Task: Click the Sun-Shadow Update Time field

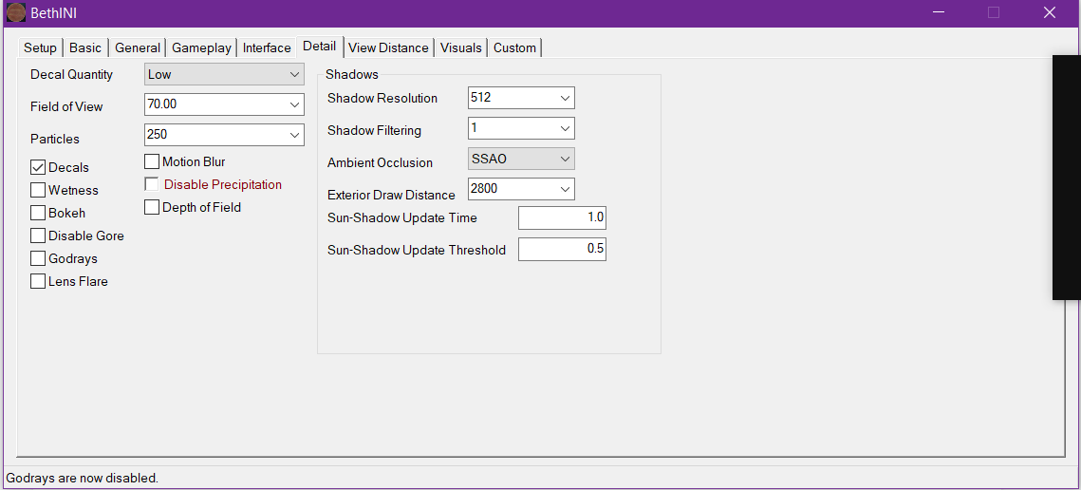Action: click(562, 217)
